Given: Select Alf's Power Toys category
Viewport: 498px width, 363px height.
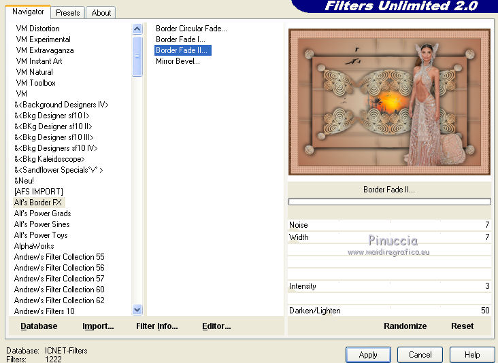Looking at the screenshot, I should pyautogui.click(x=41, y=235).
